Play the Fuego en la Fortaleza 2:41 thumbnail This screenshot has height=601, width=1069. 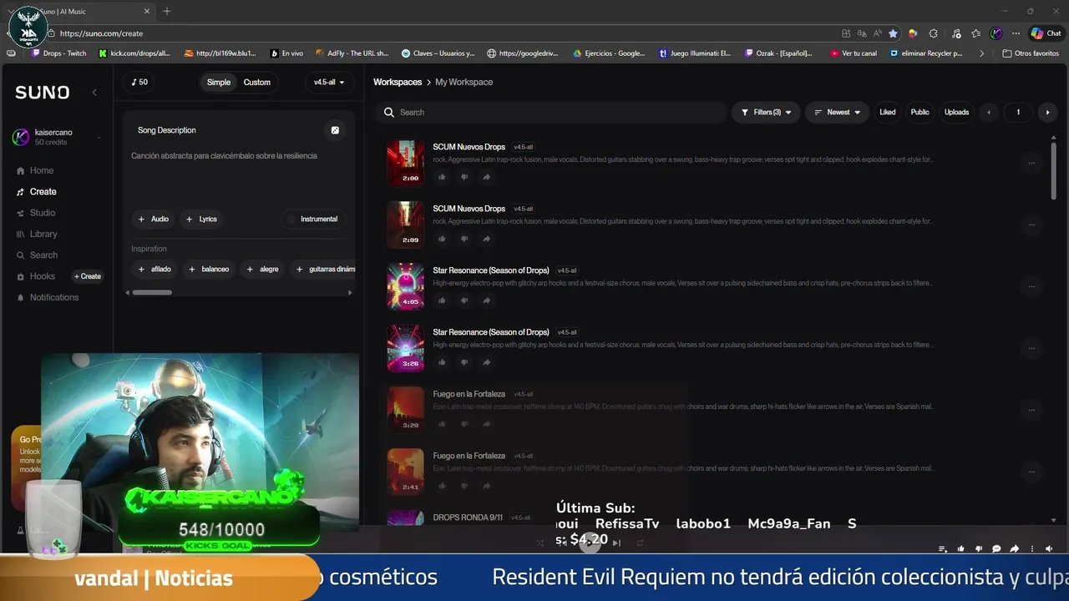(x=405, y=472)
